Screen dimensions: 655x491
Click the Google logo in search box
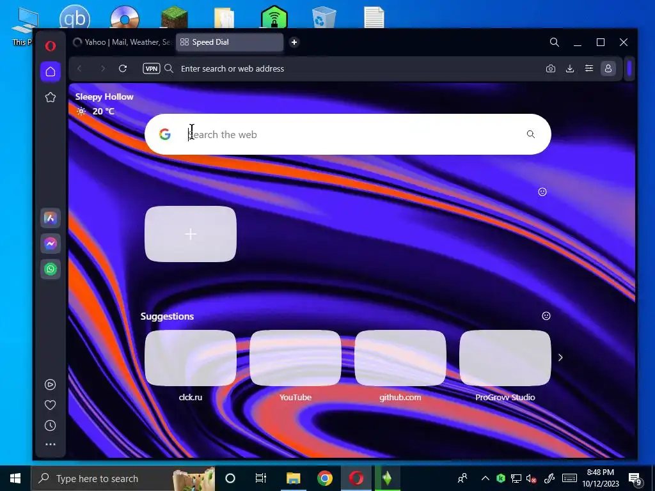click(165, 134)
